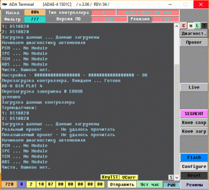Open the Режимы modes menu
This screenshot has height=190, width=209.
click(194, 185)
